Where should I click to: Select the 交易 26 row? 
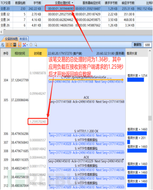pos(76,25)
